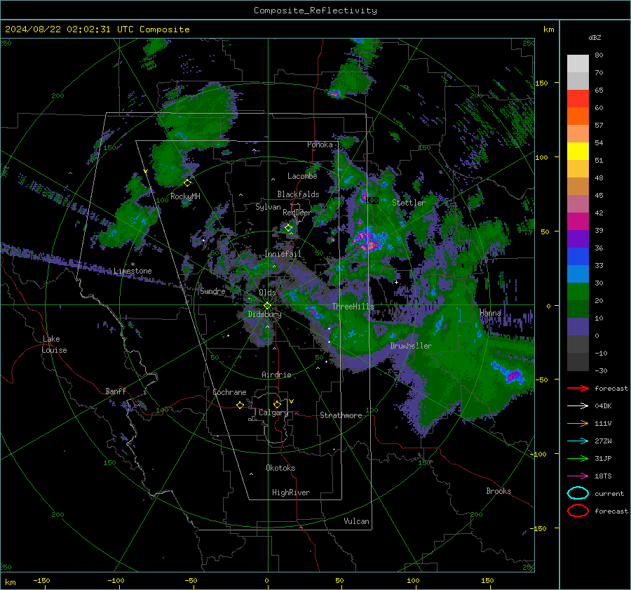Viewport: 631px width, 590px height.
Task: Click the Hanna city label
Action: tap(490, 313)
